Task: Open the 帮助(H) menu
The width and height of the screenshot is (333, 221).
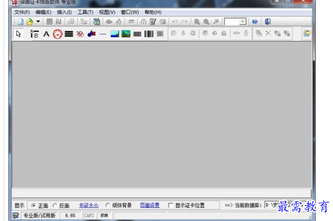Action: pos(153,12)
